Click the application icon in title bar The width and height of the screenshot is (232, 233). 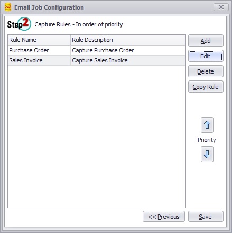coord(8,7)
